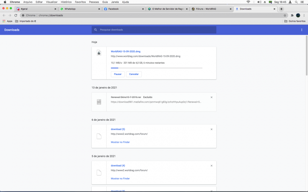308x192 pixels.
Task: Open the WorldRAG-15-09-2020.dmg file link
Action: pyautogui.click(x=126, y=52)
